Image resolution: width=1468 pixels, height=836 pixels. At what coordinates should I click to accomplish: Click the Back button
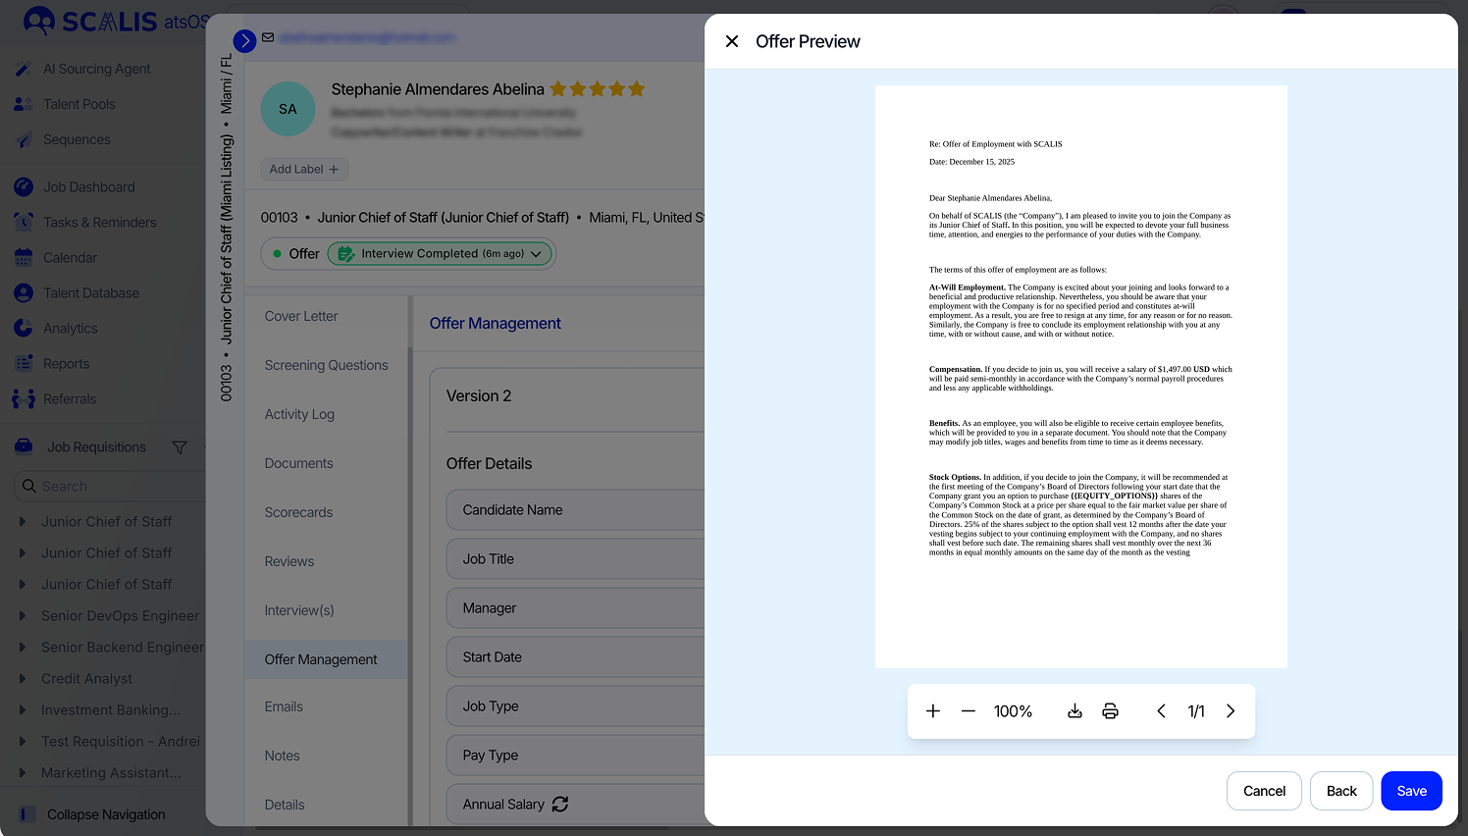click(x=1341, y=791)
